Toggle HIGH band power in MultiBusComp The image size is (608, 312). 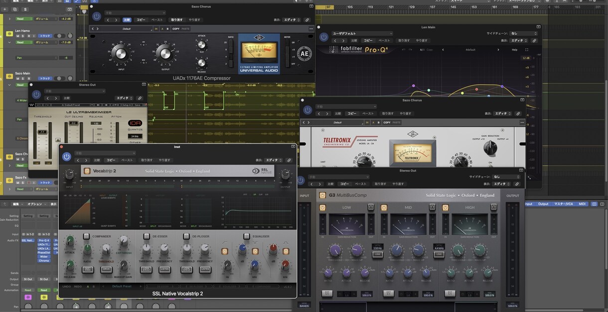(x=446, y=208)
